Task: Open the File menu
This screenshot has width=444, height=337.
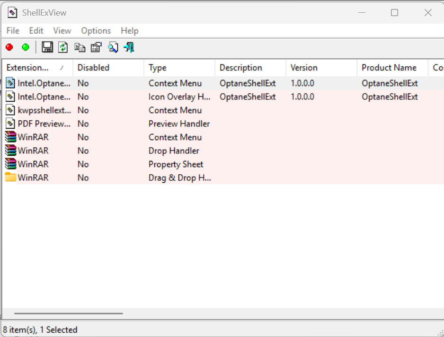Action: coord(13,31)
